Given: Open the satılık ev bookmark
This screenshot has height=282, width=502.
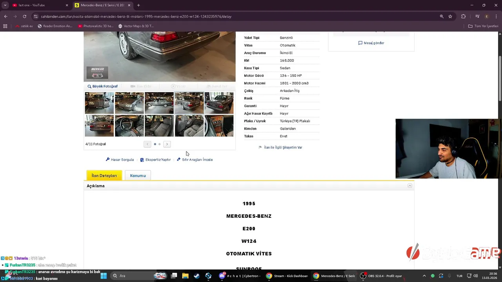Looking at the screenshot, I should tap(24, 26).
